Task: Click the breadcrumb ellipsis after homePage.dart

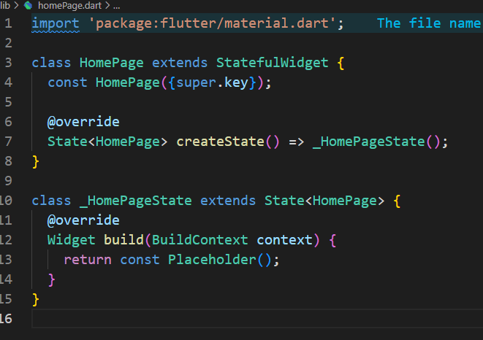Action: [x=116, y=5]
